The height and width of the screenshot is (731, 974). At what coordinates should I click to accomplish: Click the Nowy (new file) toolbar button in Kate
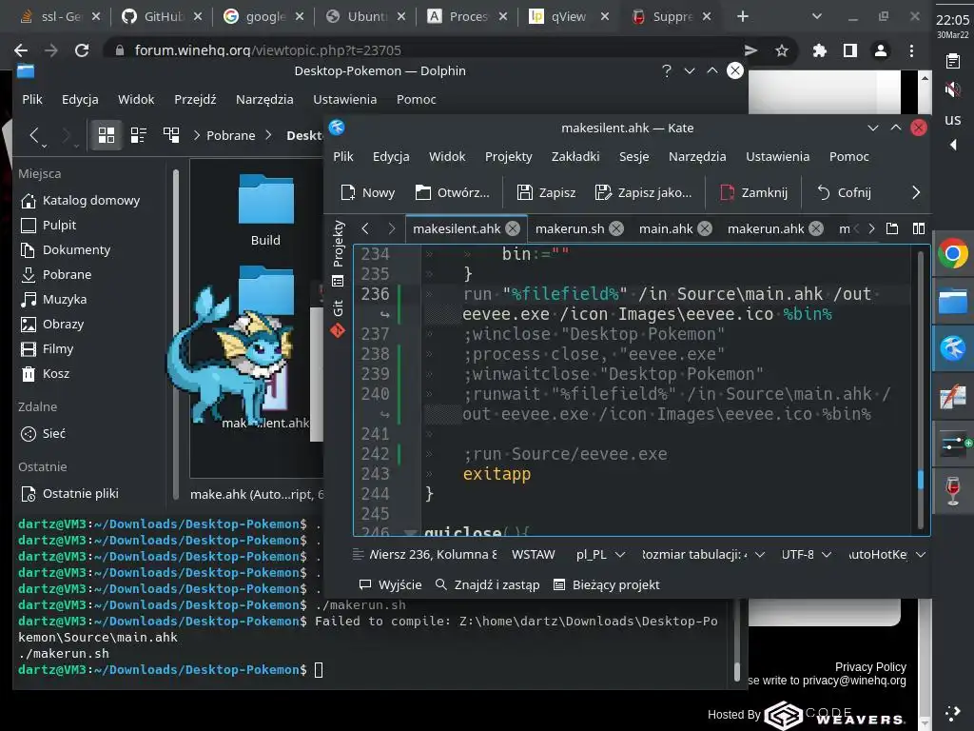[368, 192]
